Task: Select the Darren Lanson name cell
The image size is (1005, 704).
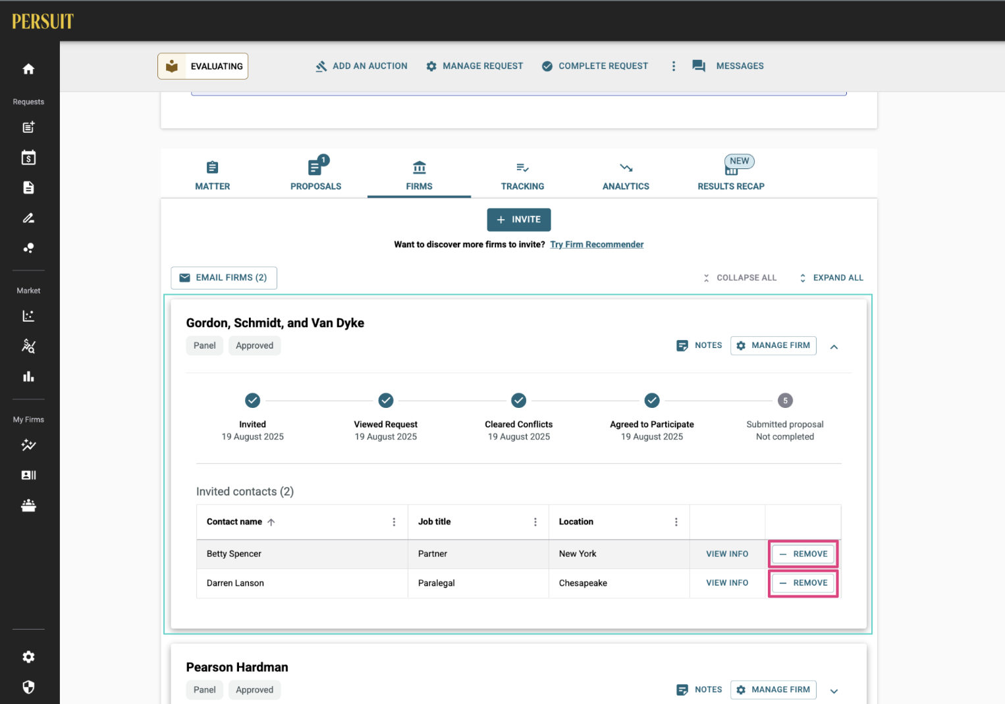Action: pos(302,583)
